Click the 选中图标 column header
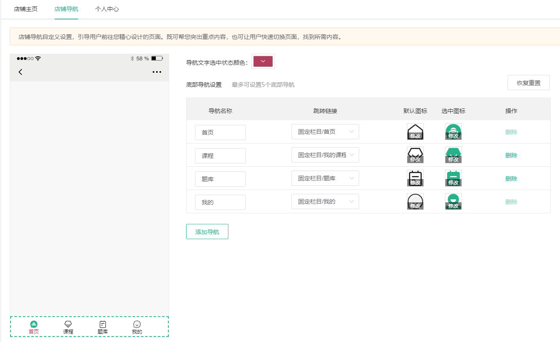This screenshot has height=342, width=560. coord(453,111)
